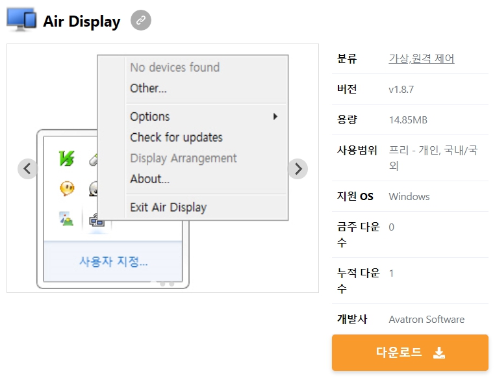495x380 pixels.
Task: Select 'Display Arrangement' menu entry
Action: click(207, 158)
